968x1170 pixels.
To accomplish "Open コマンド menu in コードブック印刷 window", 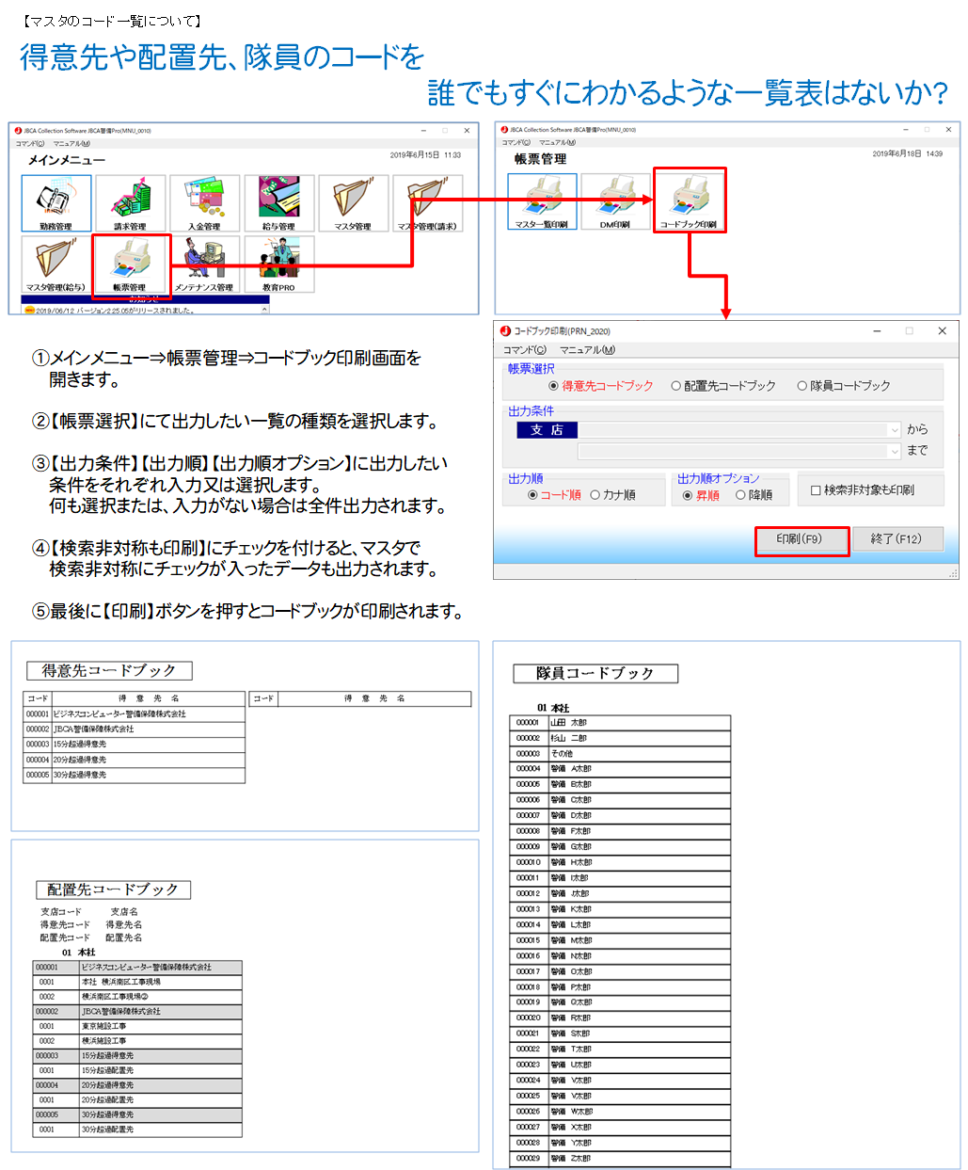I will coord(524,350).
